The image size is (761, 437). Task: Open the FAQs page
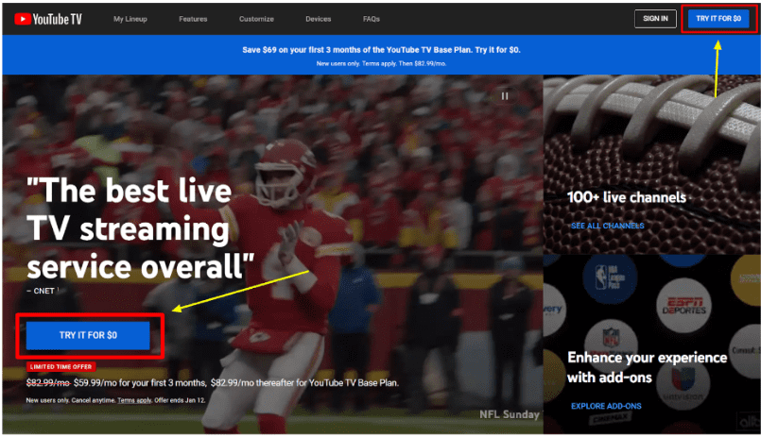coord(372,19)
